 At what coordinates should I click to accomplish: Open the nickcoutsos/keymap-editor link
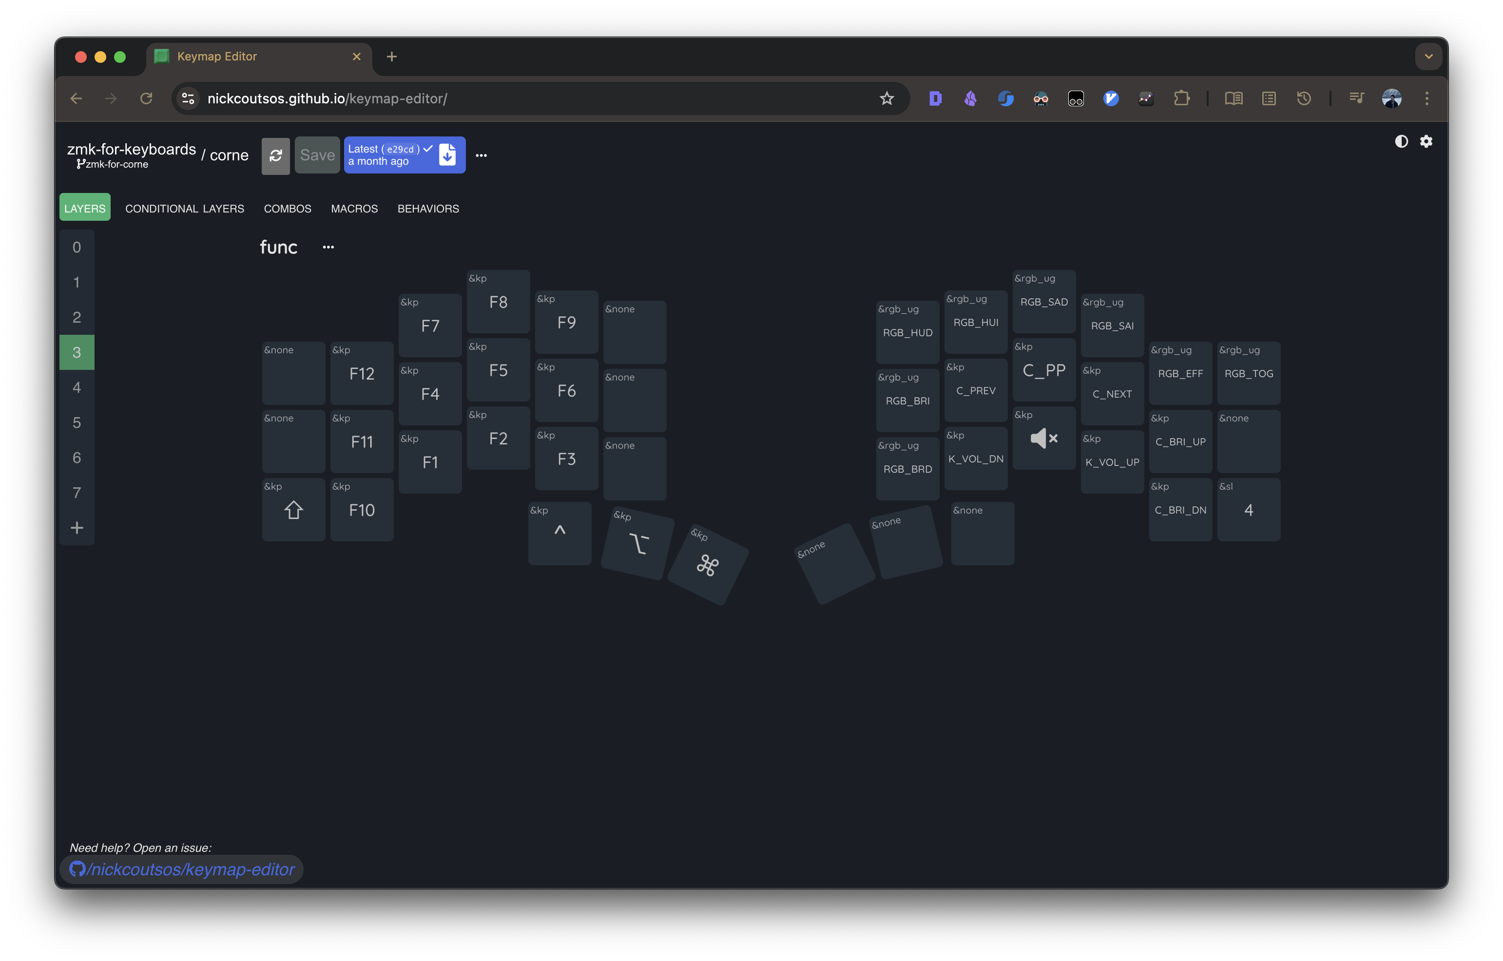(x=187, y=868)
